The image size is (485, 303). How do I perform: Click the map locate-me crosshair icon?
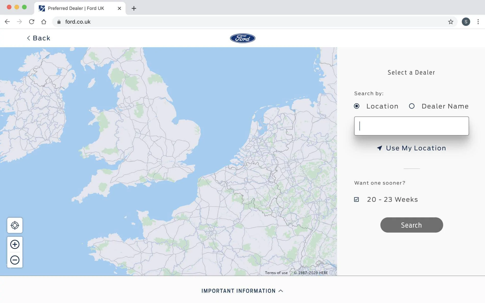point(15,225)
